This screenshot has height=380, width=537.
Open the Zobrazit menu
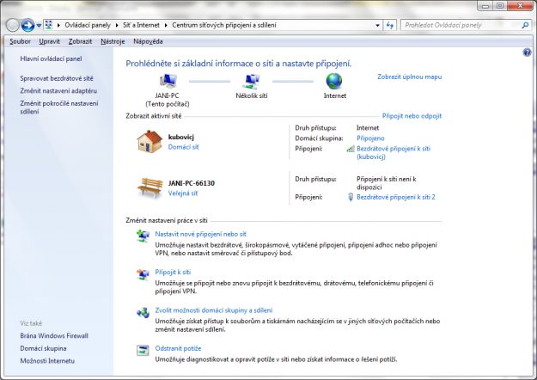80,41
